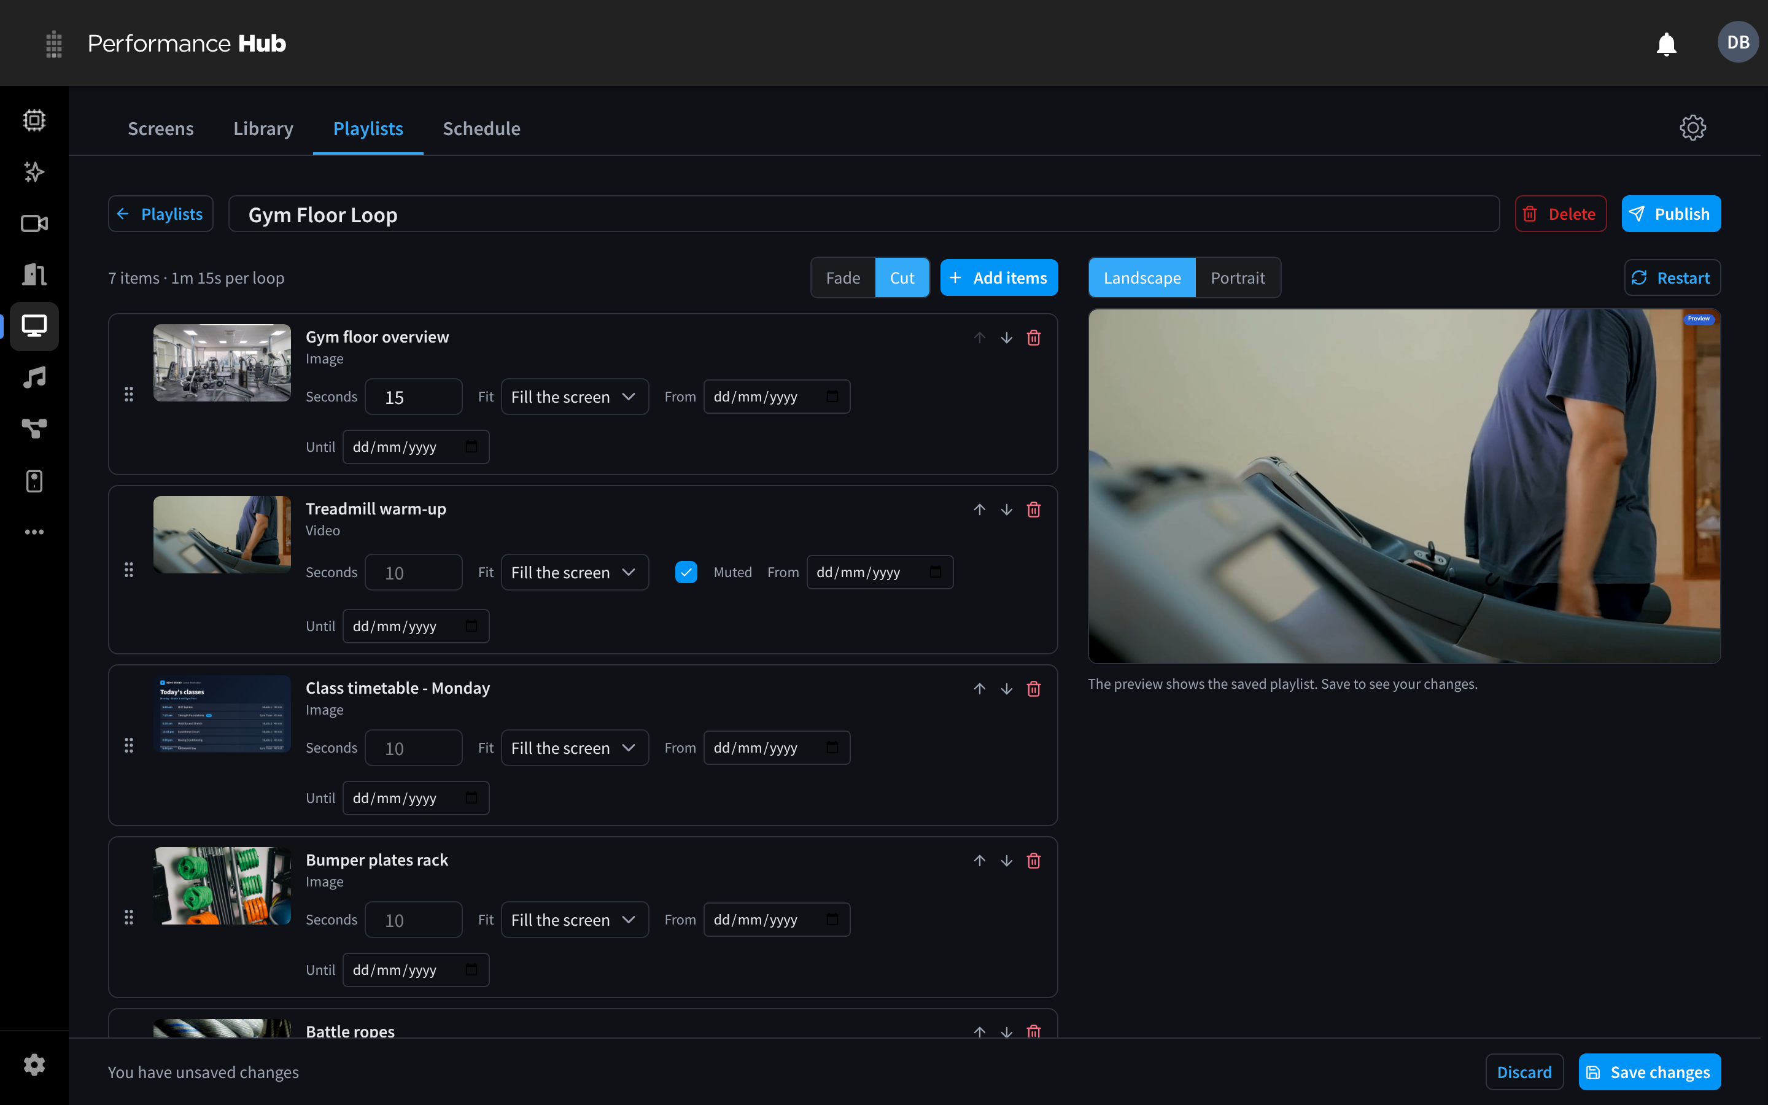Delete Gym floor overview item
1768x1105 pixels.
1034,338
